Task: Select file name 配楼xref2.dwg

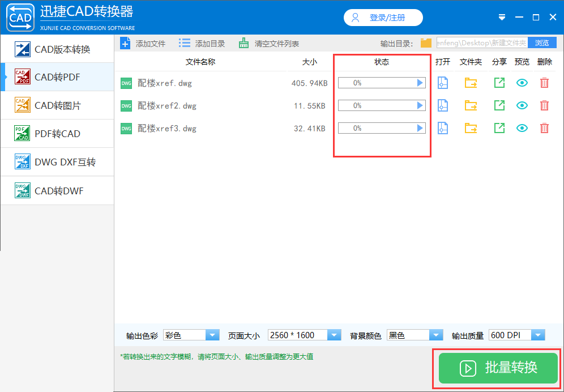Action: 167,106
